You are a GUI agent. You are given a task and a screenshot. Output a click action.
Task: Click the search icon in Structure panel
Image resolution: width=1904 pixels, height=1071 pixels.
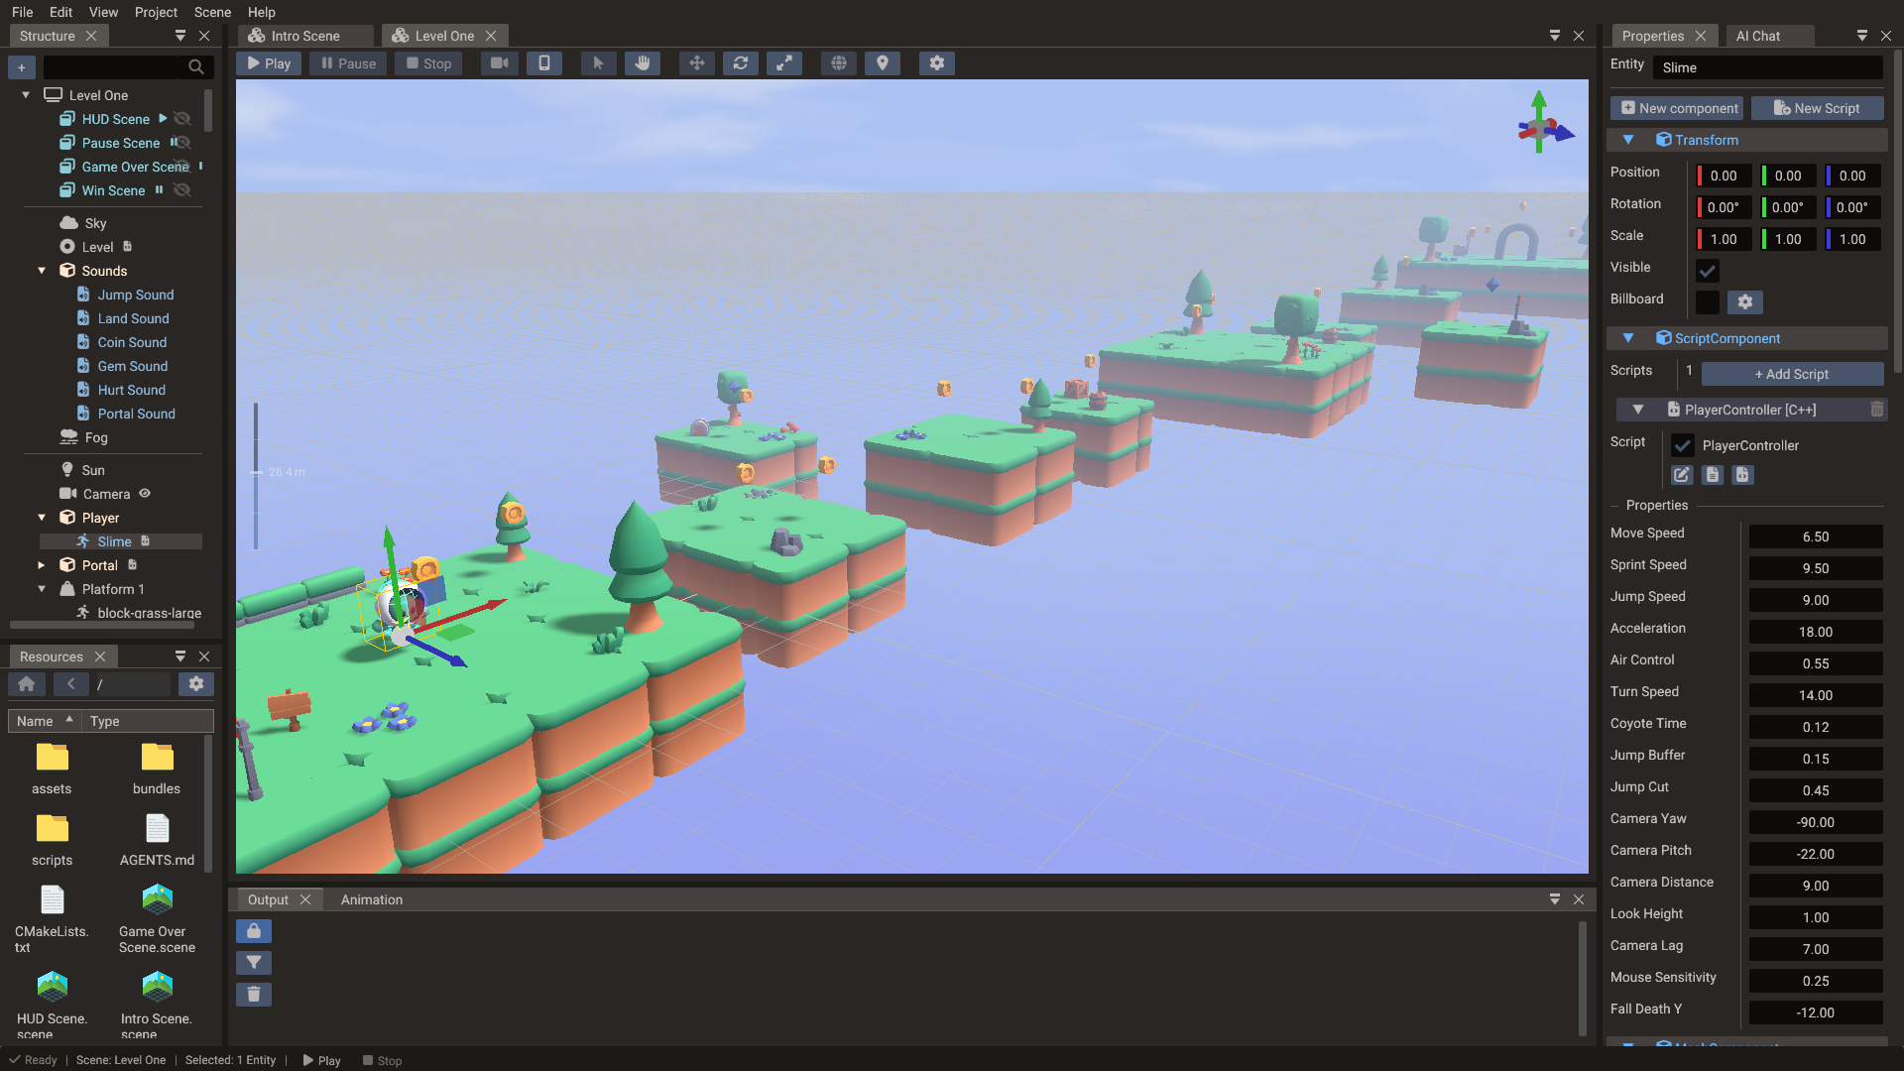pos(196,67)
